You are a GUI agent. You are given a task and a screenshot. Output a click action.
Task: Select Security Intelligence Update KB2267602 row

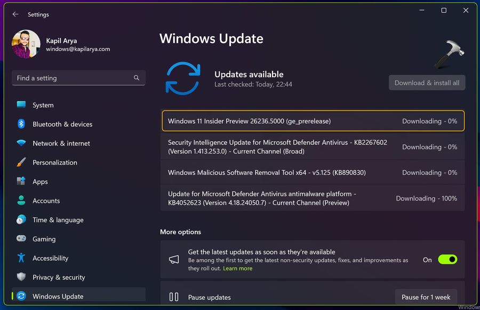pyautogui.click(x=313, y=147)
